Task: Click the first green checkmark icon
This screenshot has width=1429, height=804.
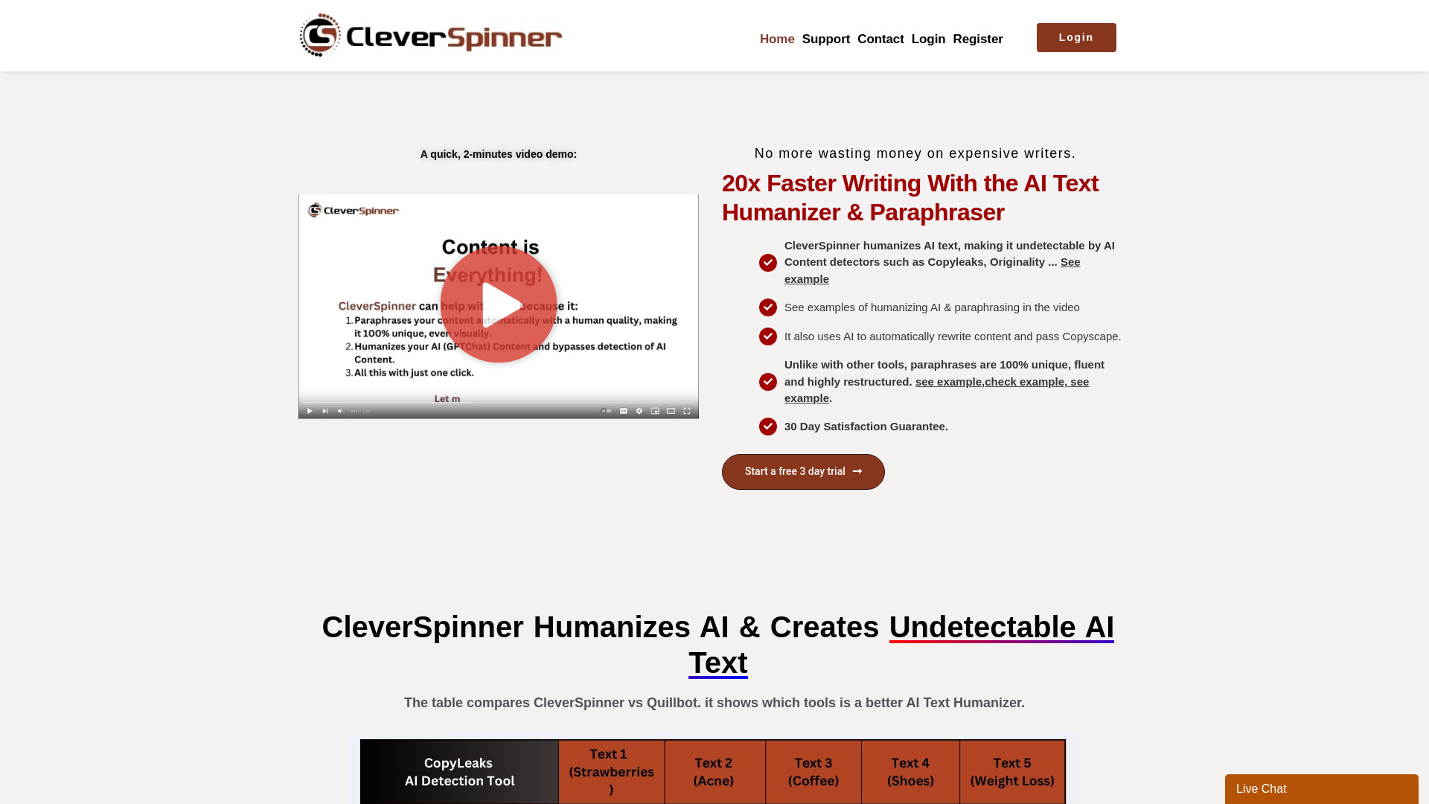Action: [x=767, y=262]
